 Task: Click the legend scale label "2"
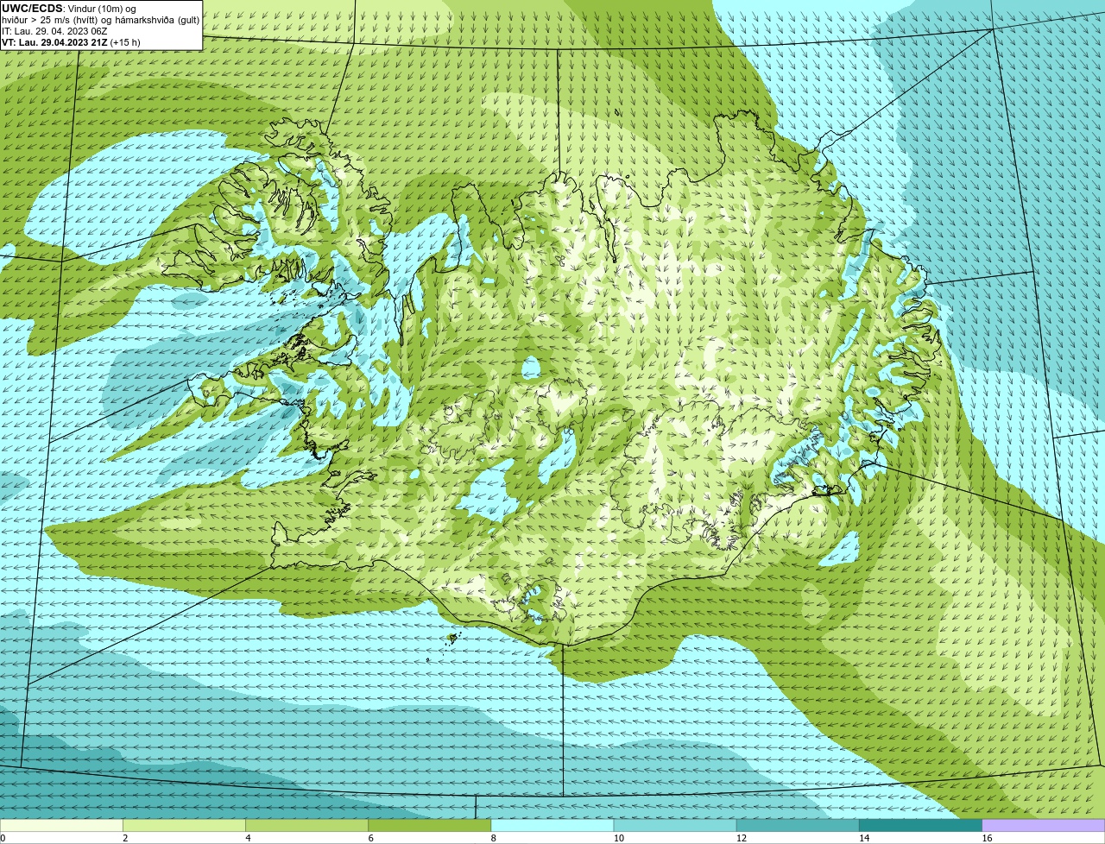click(125, 838)
